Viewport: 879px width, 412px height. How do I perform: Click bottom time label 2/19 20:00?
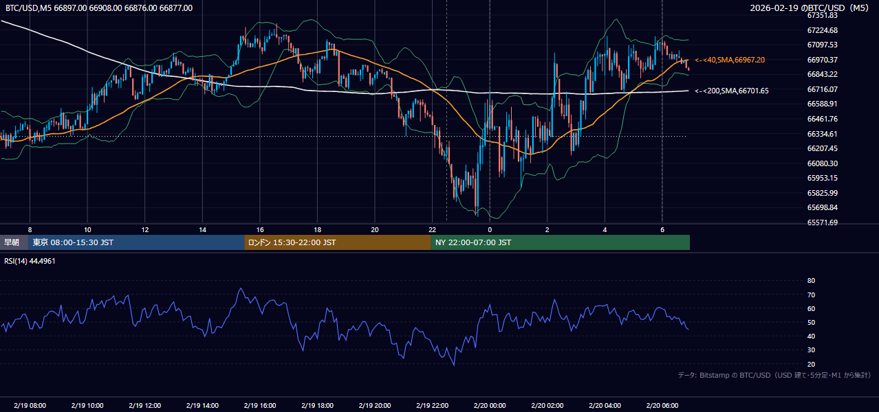pos(374,406)
